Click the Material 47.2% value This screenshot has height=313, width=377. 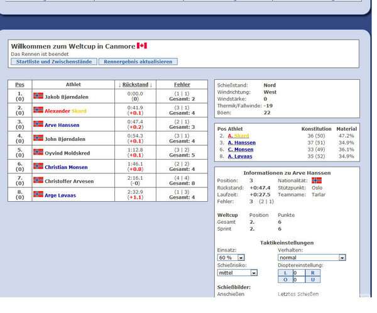coord(346,136)
